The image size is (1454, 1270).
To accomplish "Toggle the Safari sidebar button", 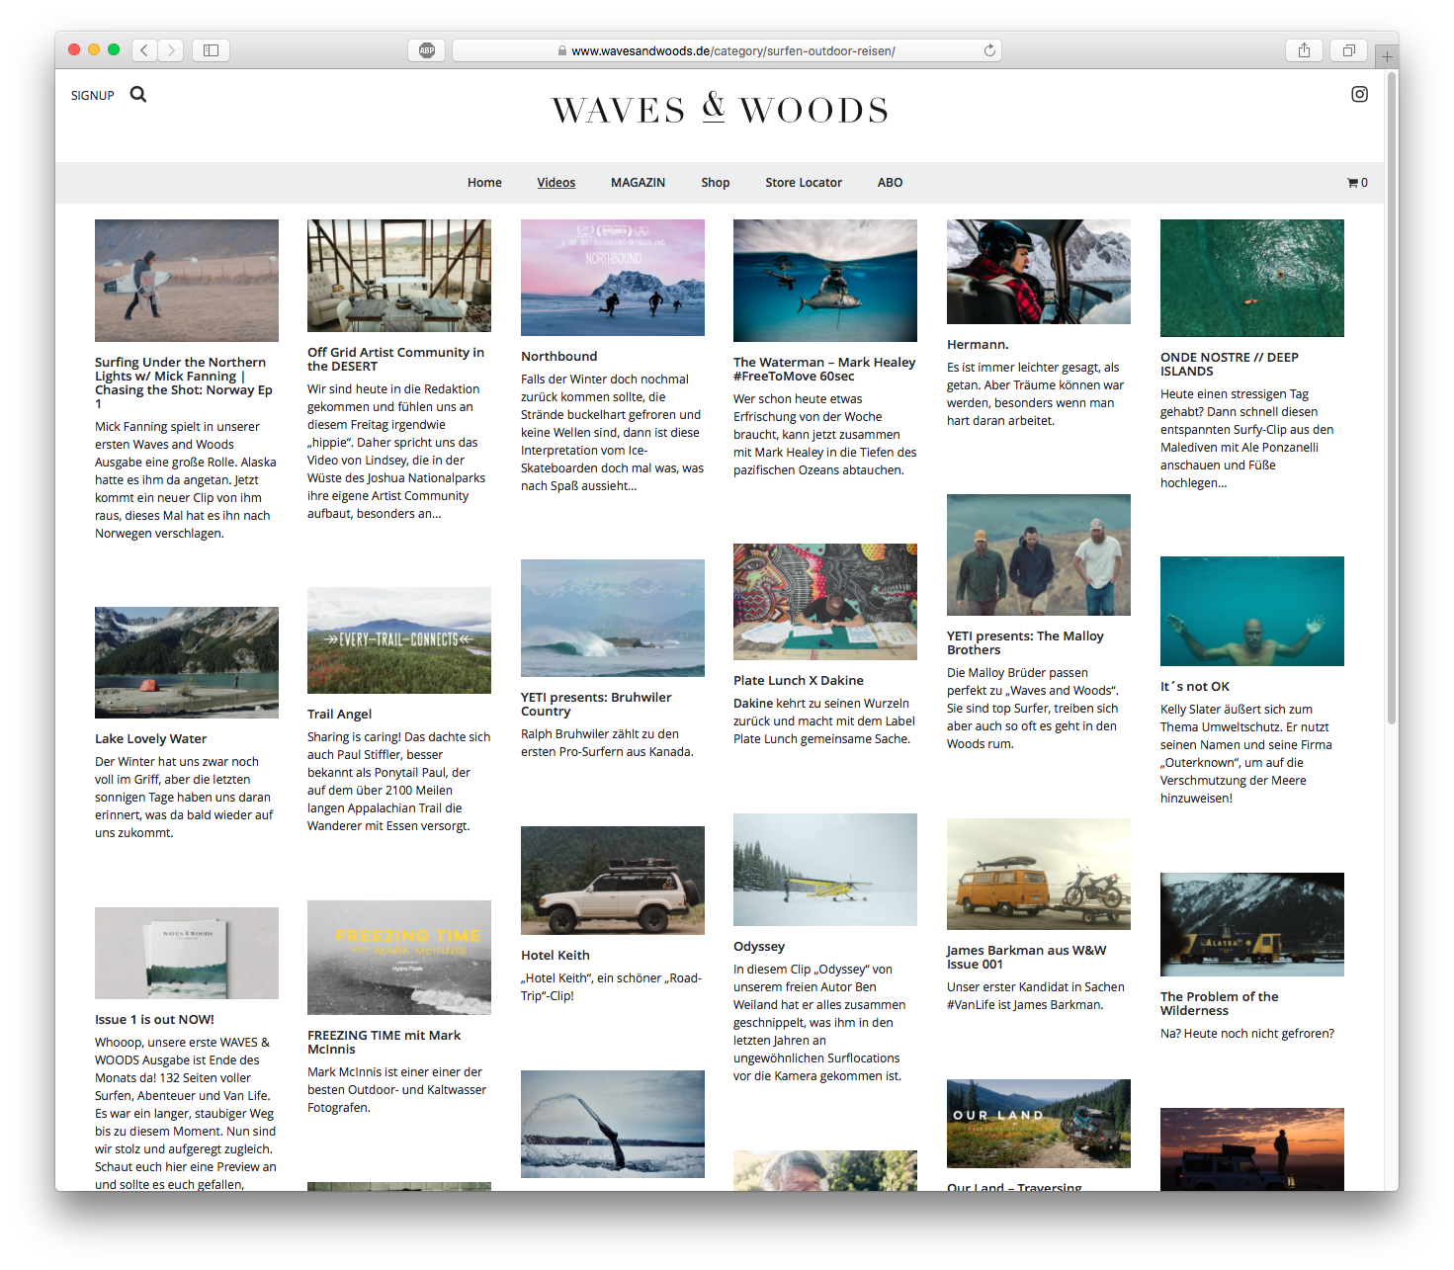I will (x=211, y=50).
